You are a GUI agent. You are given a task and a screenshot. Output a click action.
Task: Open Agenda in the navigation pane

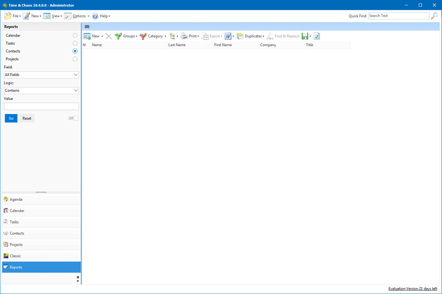pyautogui.click(x=41, y=199)
